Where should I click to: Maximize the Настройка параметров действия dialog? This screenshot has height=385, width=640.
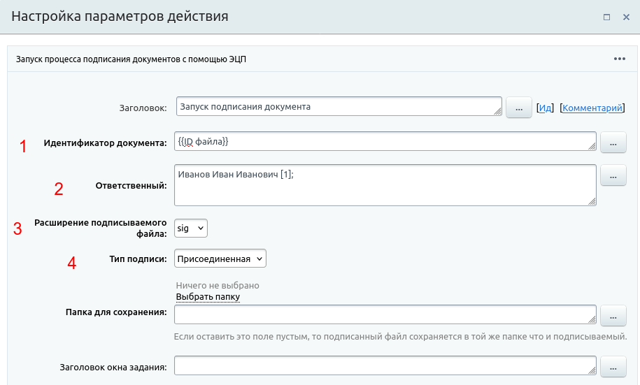(607, 17)
